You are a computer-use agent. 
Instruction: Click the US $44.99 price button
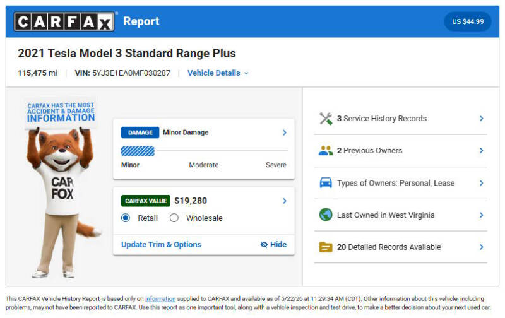point(468,21)
